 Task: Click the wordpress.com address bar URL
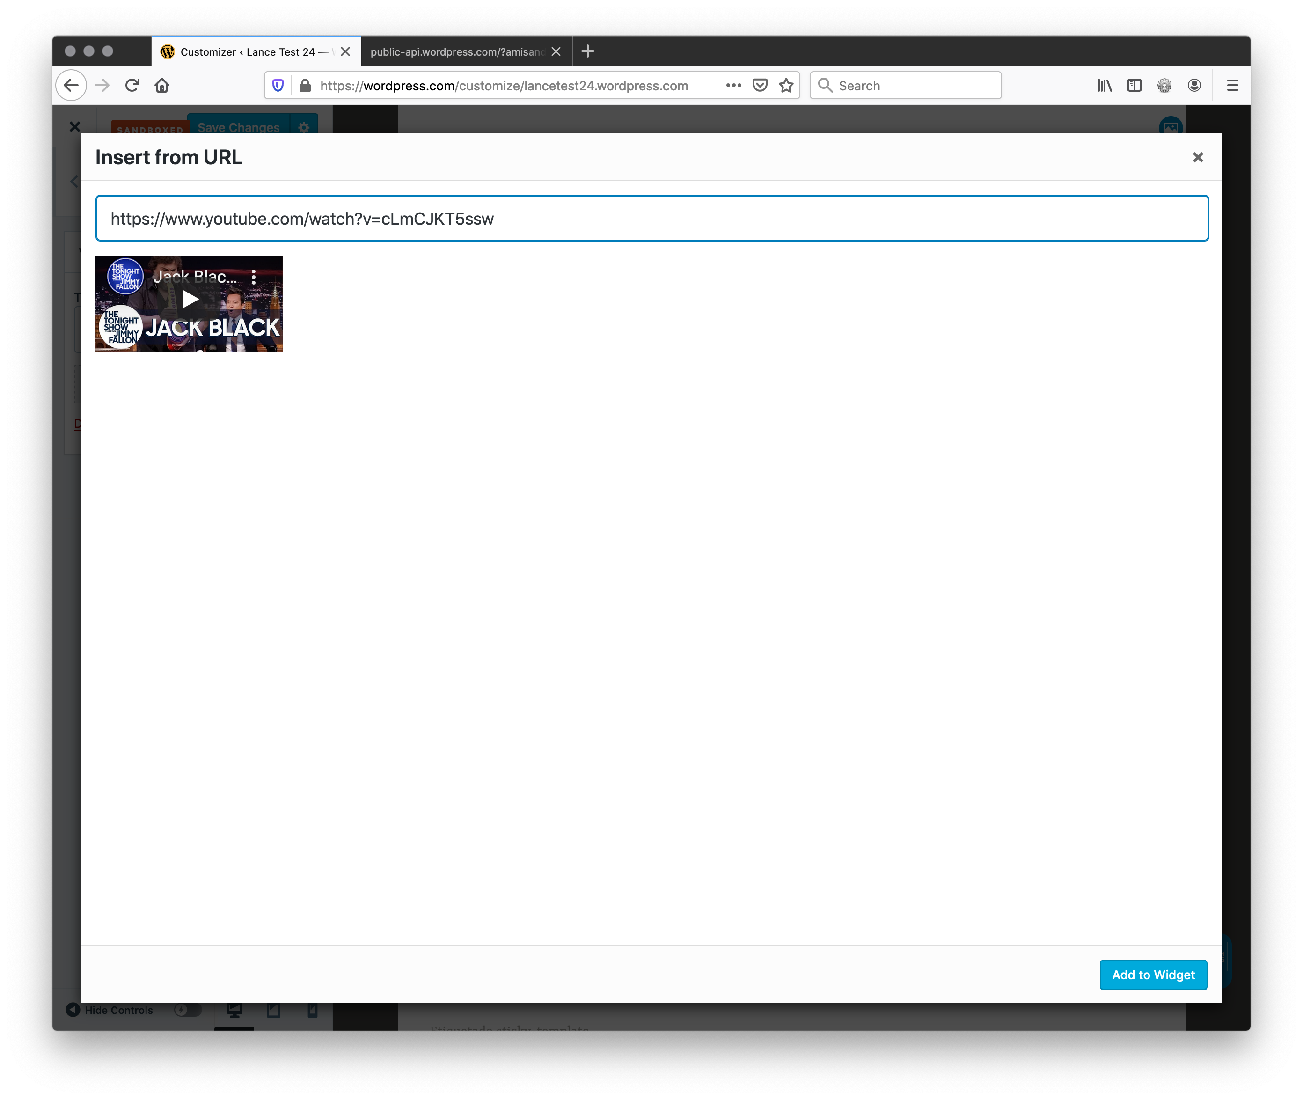pos(504,86)
